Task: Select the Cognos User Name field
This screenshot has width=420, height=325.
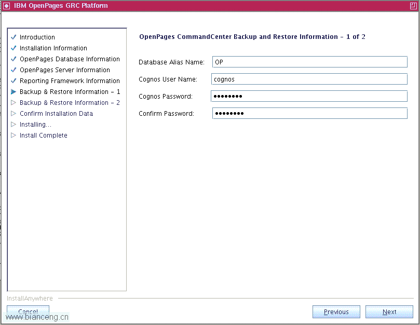Action: (x=309, y=79)
